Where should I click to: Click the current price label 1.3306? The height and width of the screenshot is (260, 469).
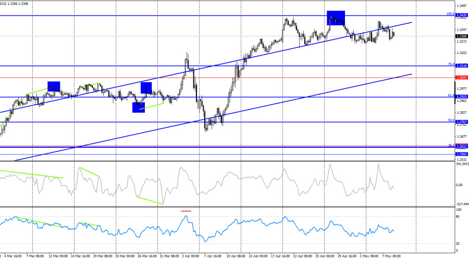(461, 36)
